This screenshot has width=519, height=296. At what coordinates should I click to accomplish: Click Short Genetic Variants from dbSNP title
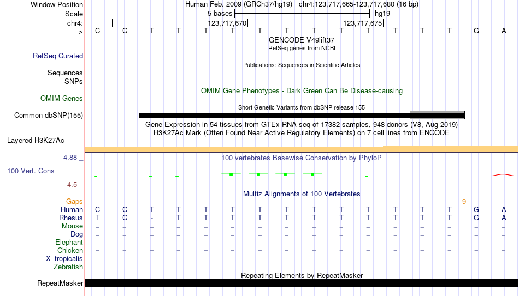pyautogui.click(x=302, y=108)
